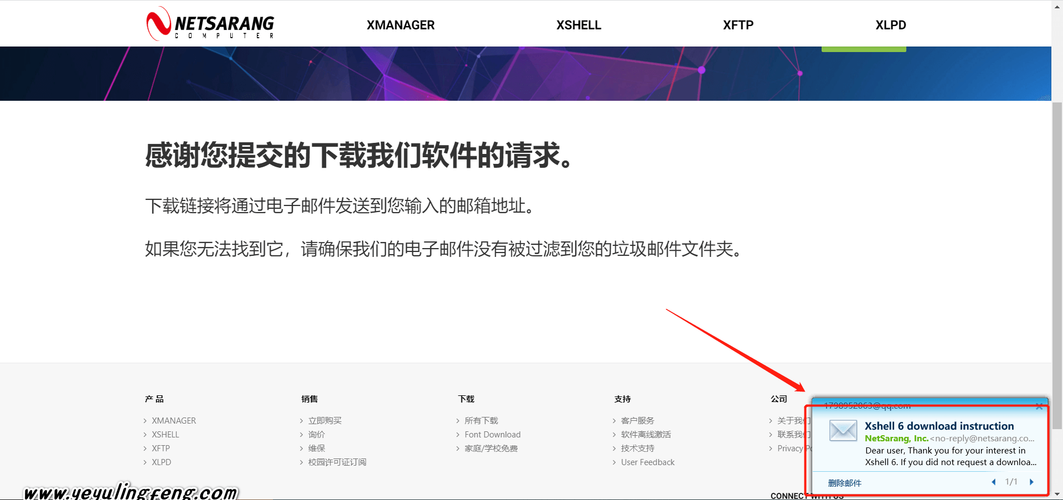This screenshot has width=1063, height=500.
Task: Go to the 所有下载 footer link
Action: pos(481,421)
